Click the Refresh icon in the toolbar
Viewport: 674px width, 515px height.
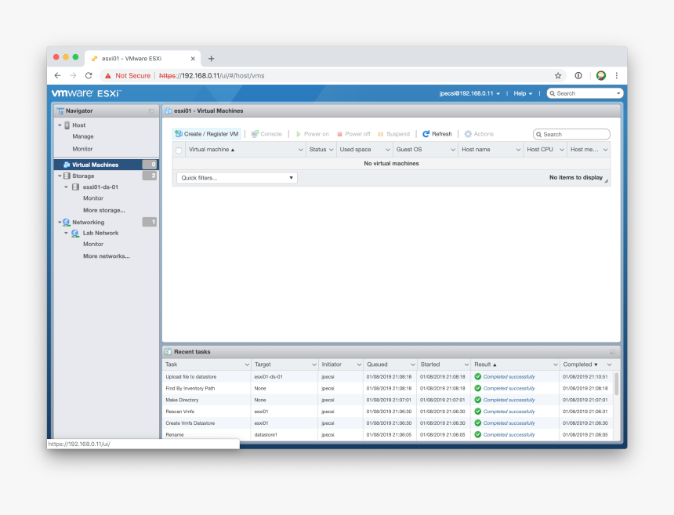click(426, 134)
